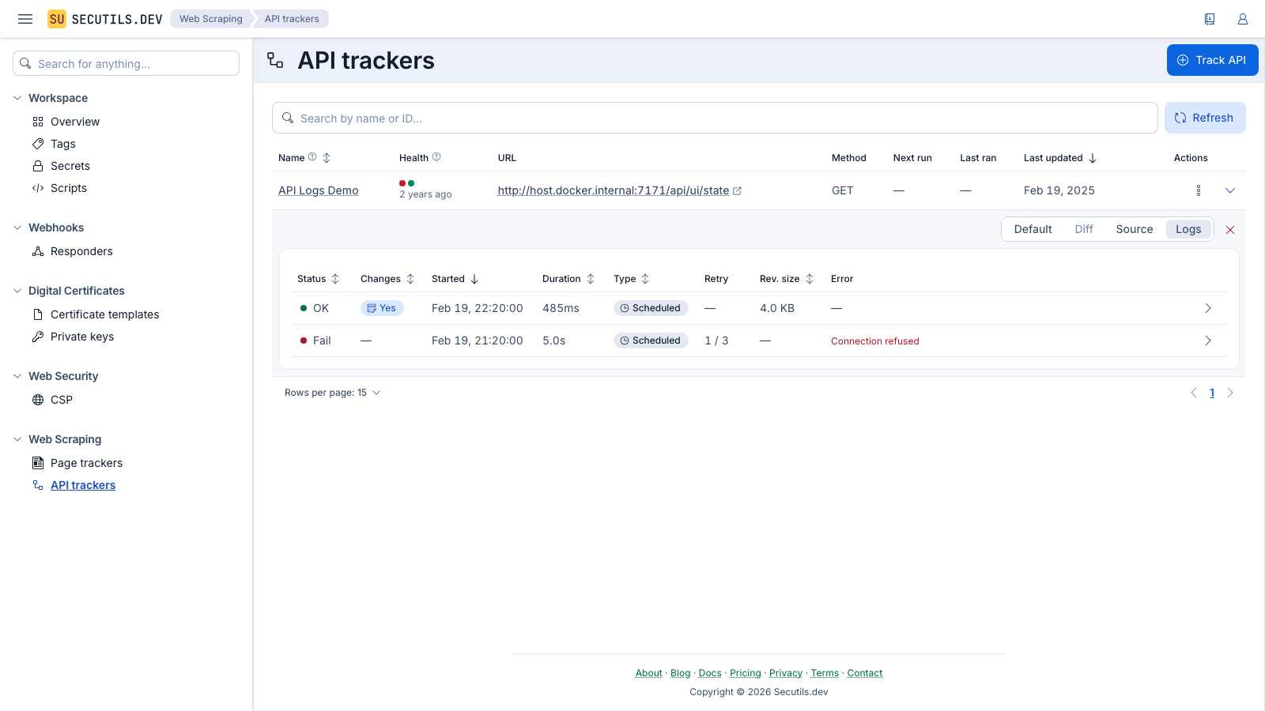Collapse the API Logs Demo row

tap(1230, 190)
